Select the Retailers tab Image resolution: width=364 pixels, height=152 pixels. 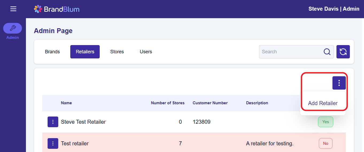(85, 52)
